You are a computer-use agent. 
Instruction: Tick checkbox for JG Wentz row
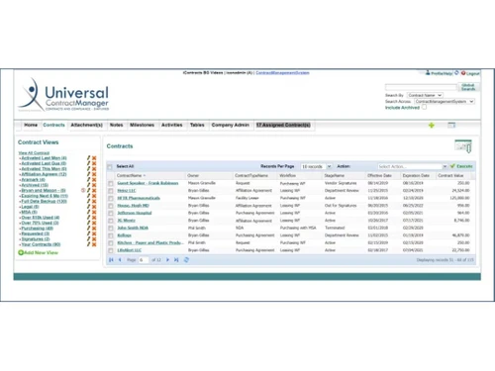click(x=111, y=221)
